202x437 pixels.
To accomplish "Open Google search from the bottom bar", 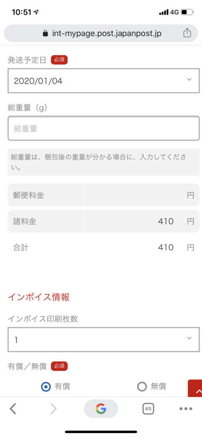I will [101, 409].
